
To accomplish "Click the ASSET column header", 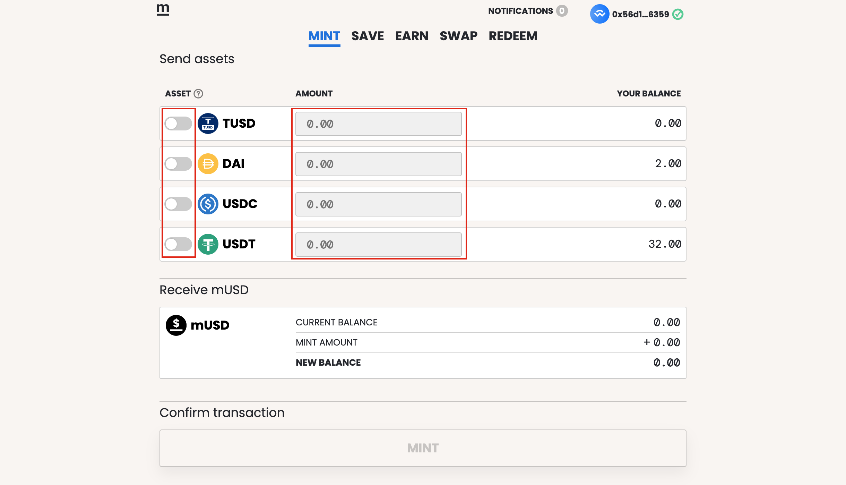I will (x=178, y=94).
